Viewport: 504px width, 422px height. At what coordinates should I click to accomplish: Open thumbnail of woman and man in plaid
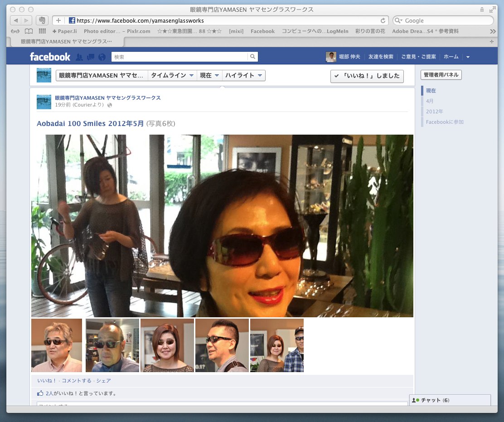pos(277,345)
